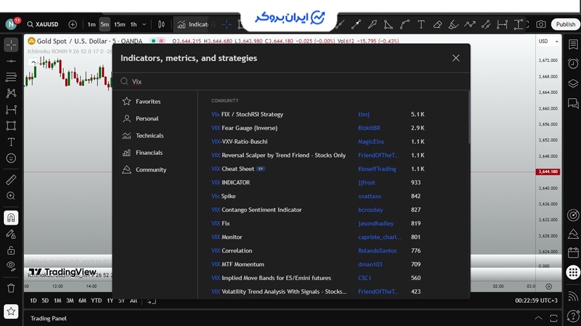581x326 pixels.
Task: Click the trash remove objects icon
Action: pos(11,288)
